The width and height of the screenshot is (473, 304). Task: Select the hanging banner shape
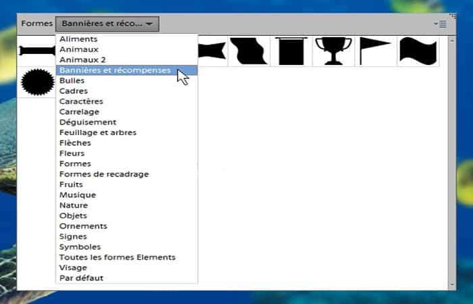(x=291, y=51)
